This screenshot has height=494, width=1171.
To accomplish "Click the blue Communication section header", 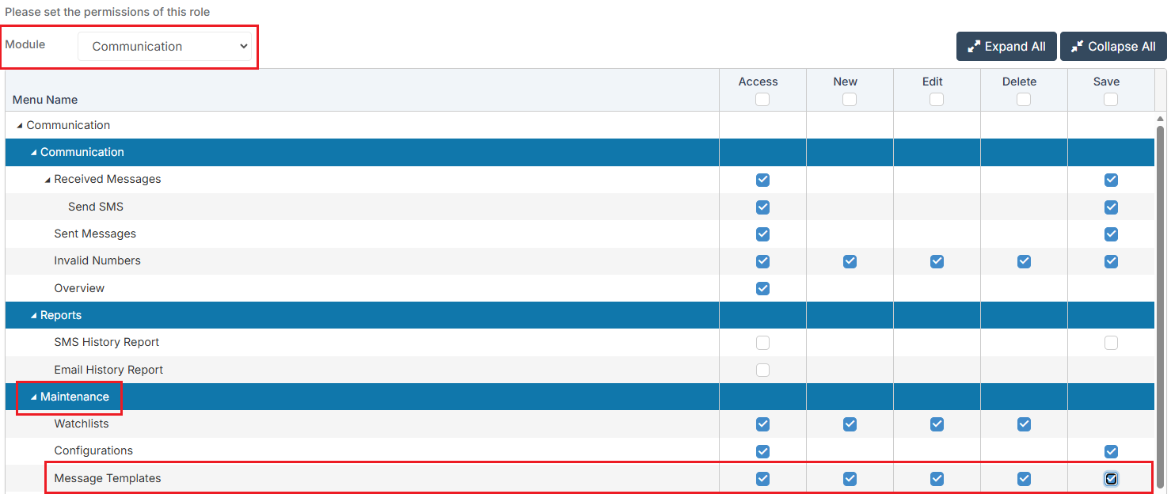I will 82,153.
